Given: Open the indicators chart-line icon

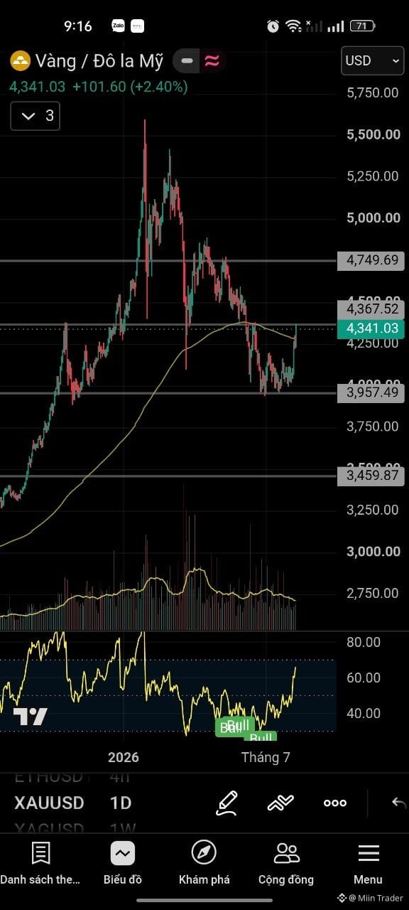Looking at the screenshot, I should coord(280,803).
